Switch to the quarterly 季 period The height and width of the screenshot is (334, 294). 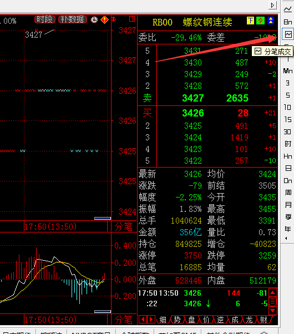(x=288, y=217)
